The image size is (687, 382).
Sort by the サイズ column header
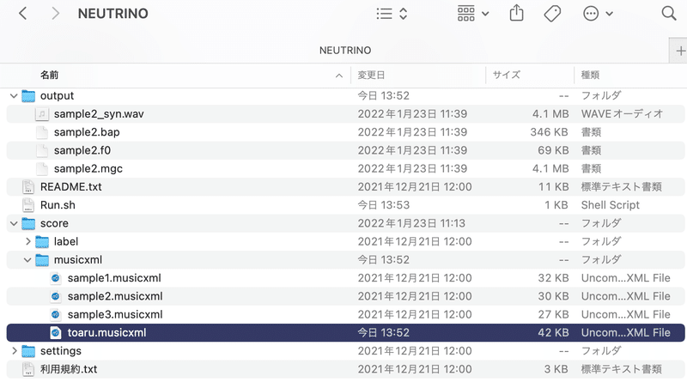coord(507,75)
